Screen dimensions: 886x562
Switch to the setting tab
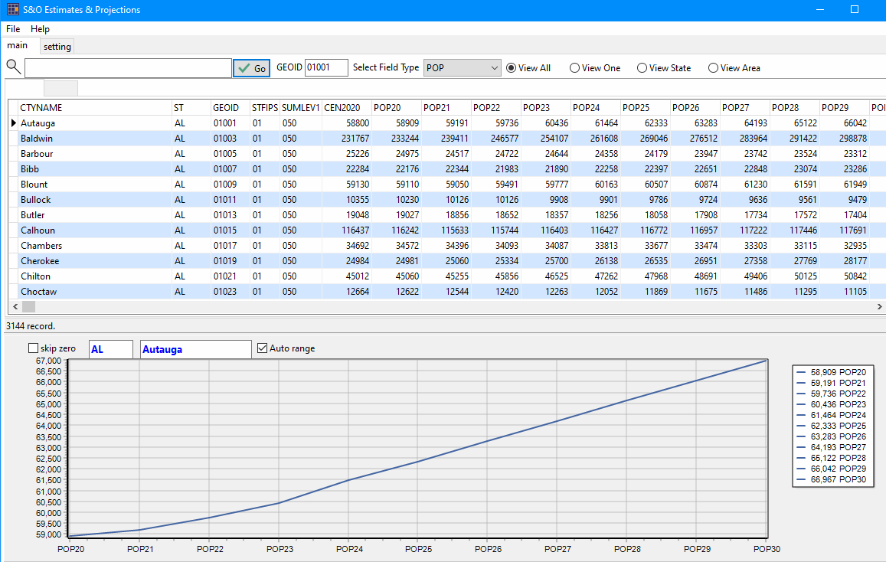(x=57, y=47)
